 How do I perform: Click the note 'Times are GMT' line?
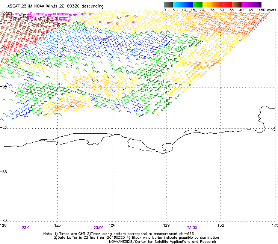click(x=119, y=234)
